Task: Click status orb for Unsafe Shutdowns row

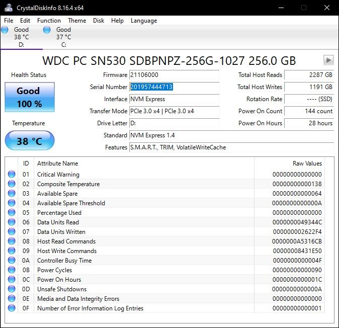Action: (x=12, y=289)
